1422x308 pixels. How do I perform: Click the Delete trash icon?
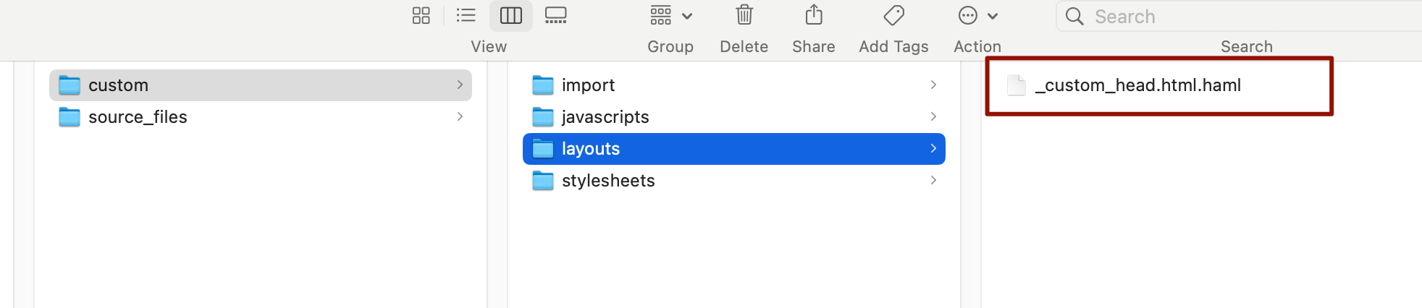point(744,15)
